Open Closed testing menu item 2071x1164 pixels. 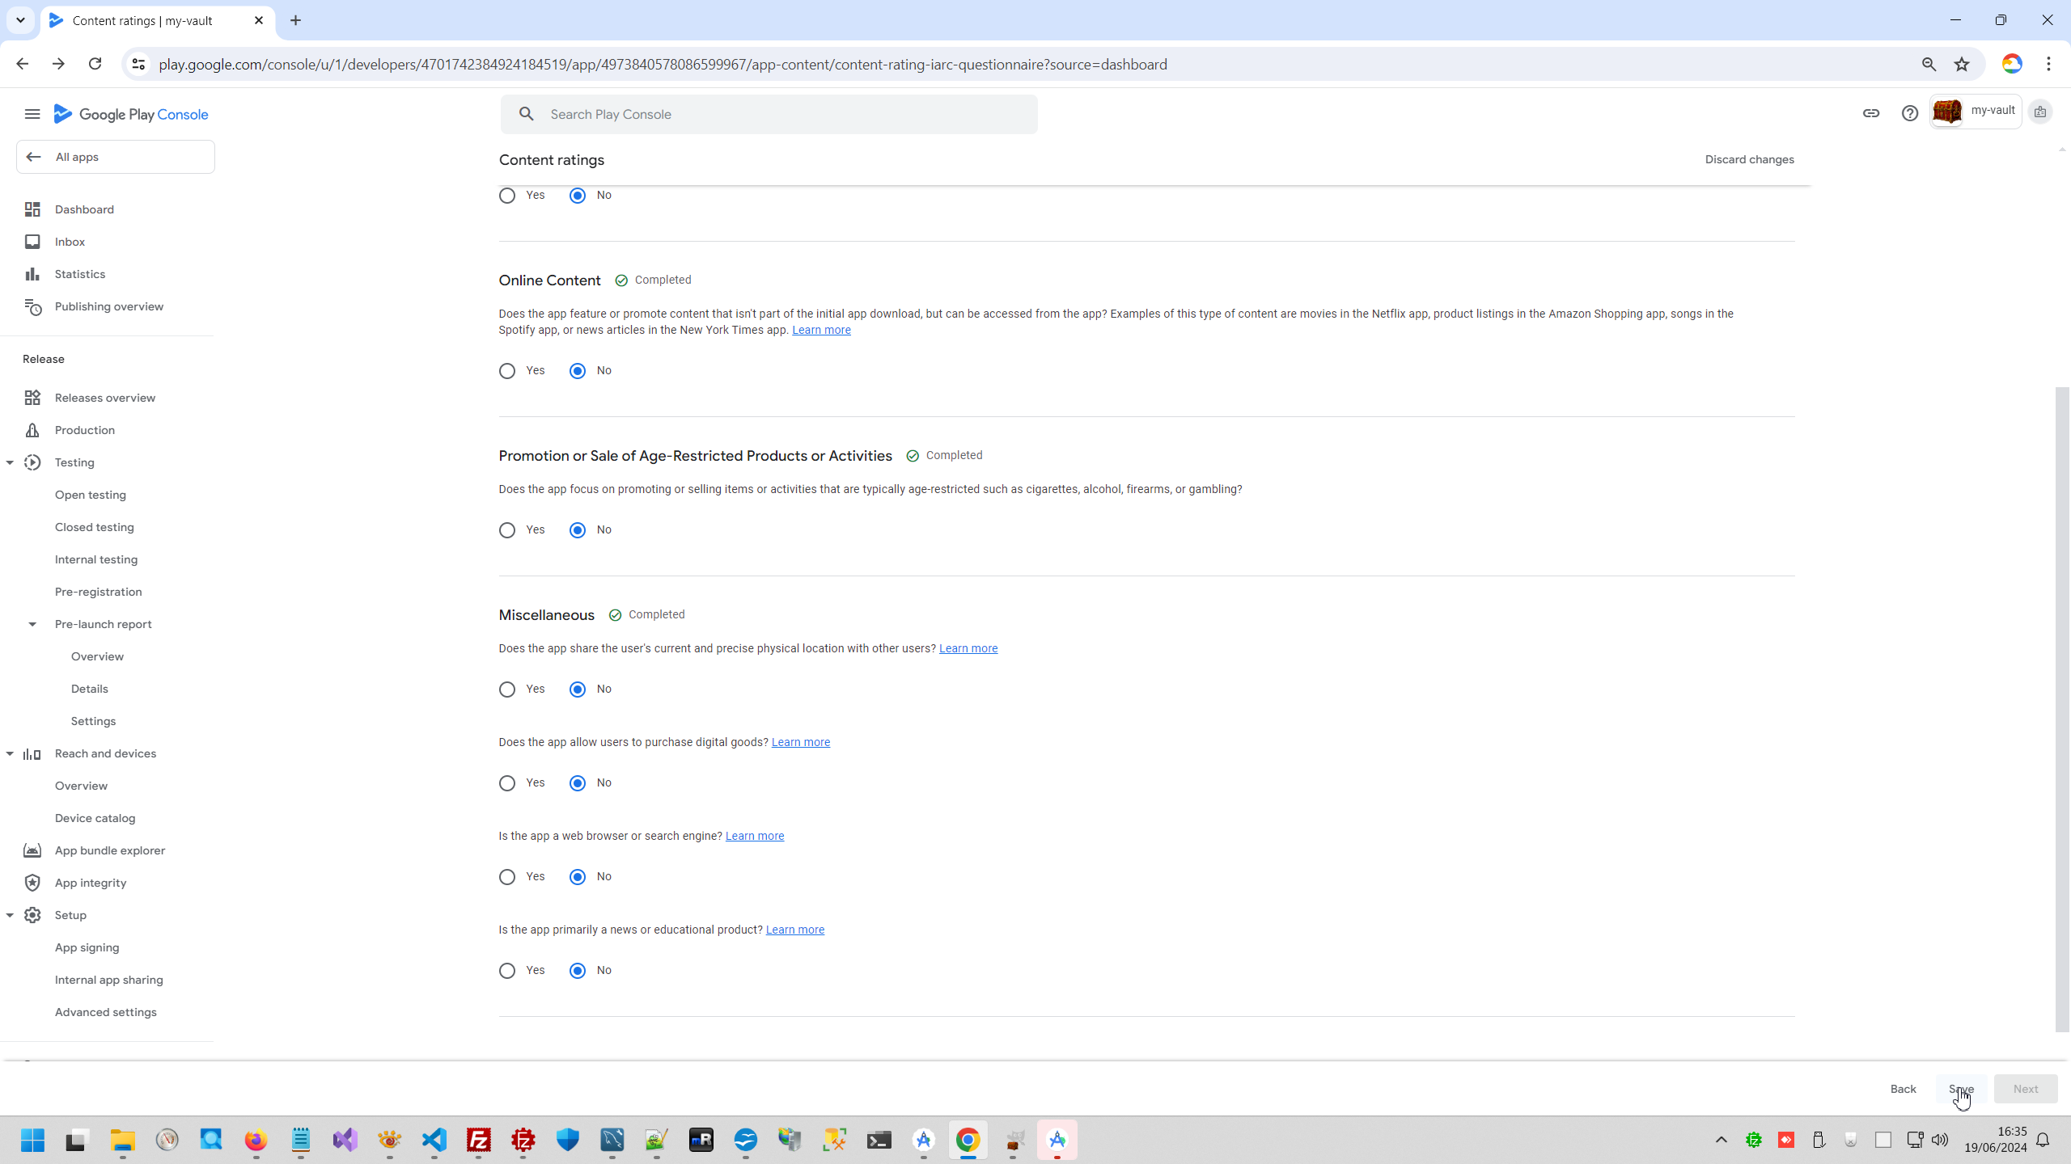[x=94, y=527]
